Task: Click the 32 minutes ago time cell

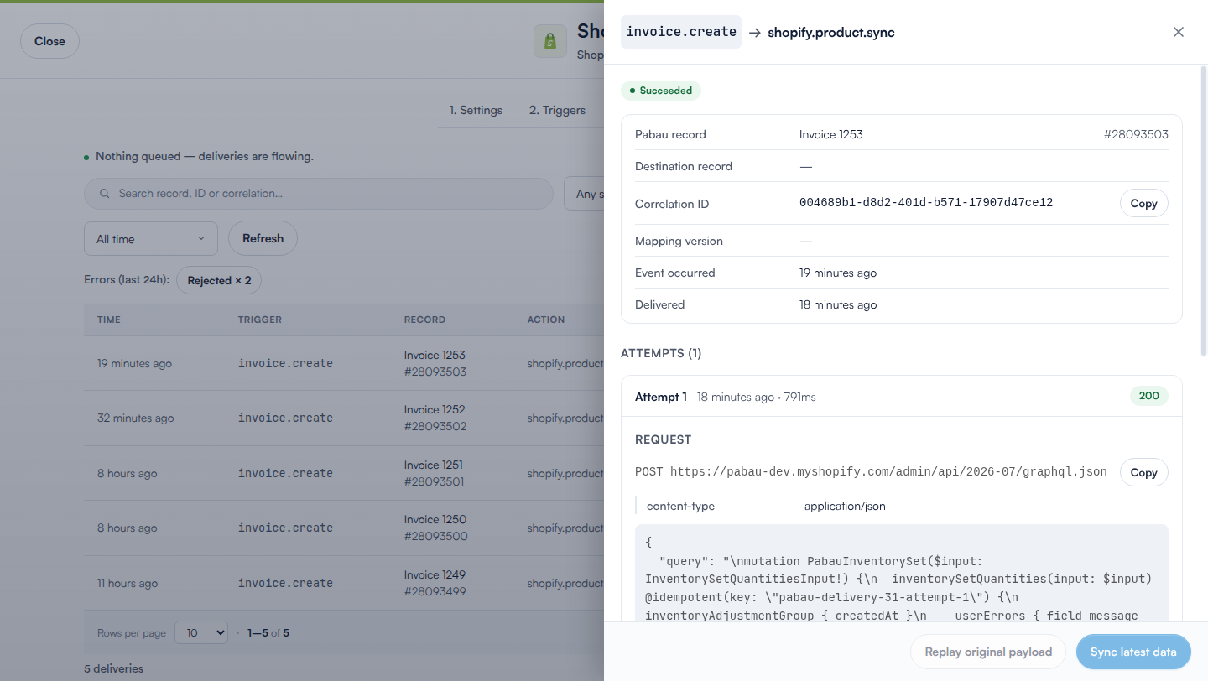Action: [136, 418]
